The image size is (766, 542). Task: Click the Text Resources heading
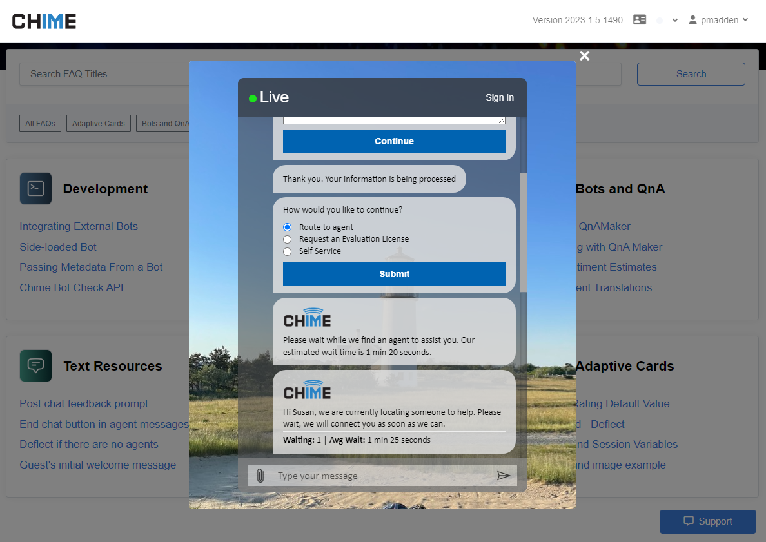pyautogui.click(x=112, y=366)
